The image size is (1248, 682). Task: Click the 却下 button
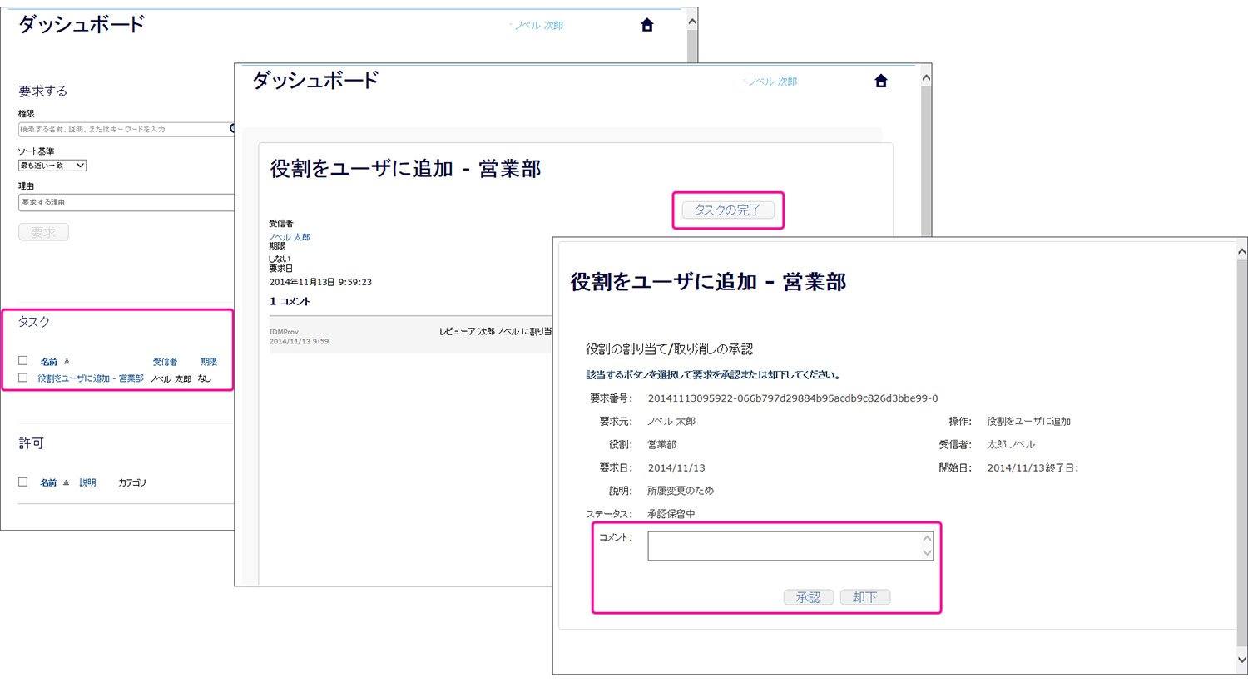point(864,597)
